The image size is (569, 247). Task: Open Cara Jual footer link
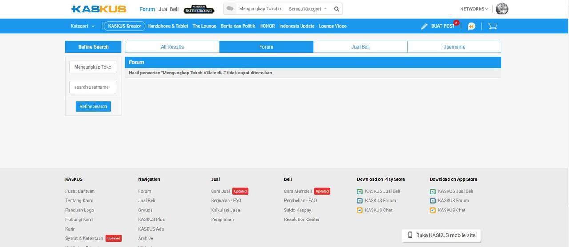[220, 191]
